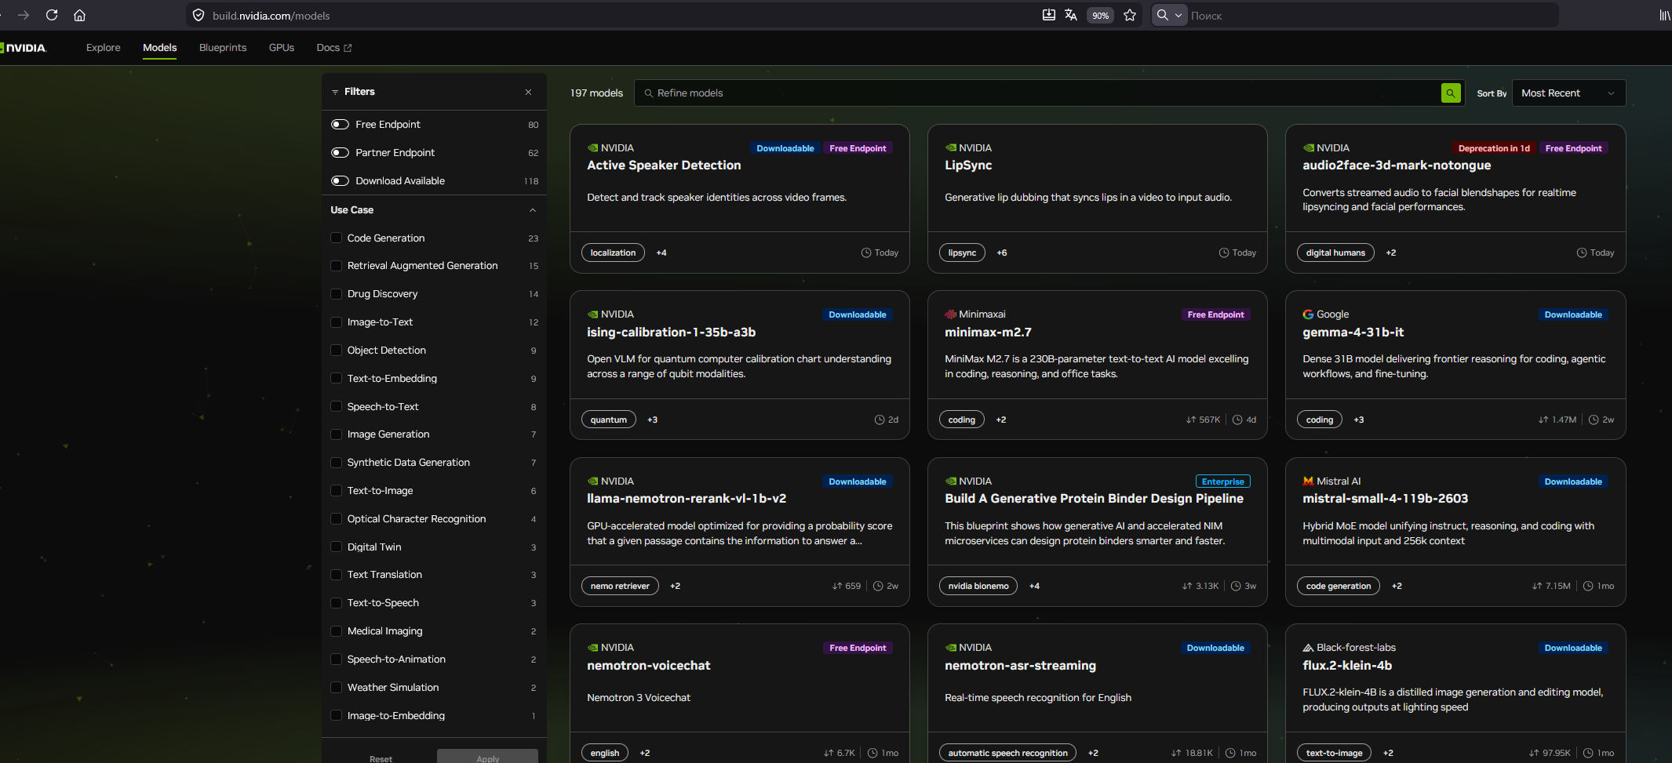Click the site security shield icon

tap(199, 15)
